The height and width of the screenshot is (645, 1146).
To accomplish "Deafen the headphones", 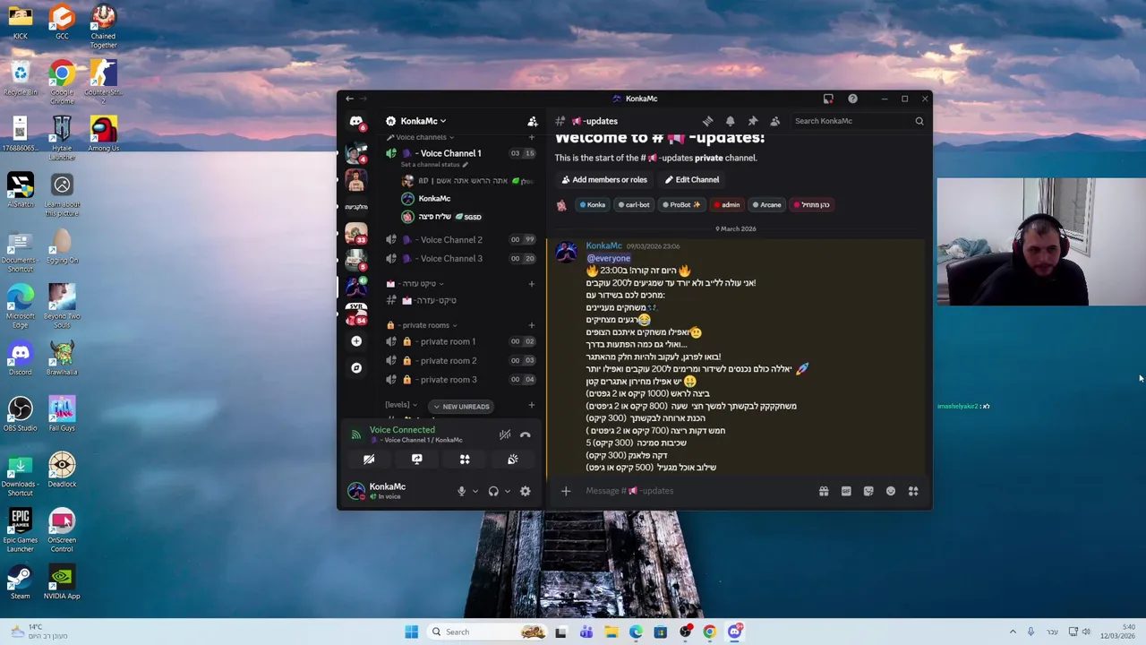I will coord(493,491).
